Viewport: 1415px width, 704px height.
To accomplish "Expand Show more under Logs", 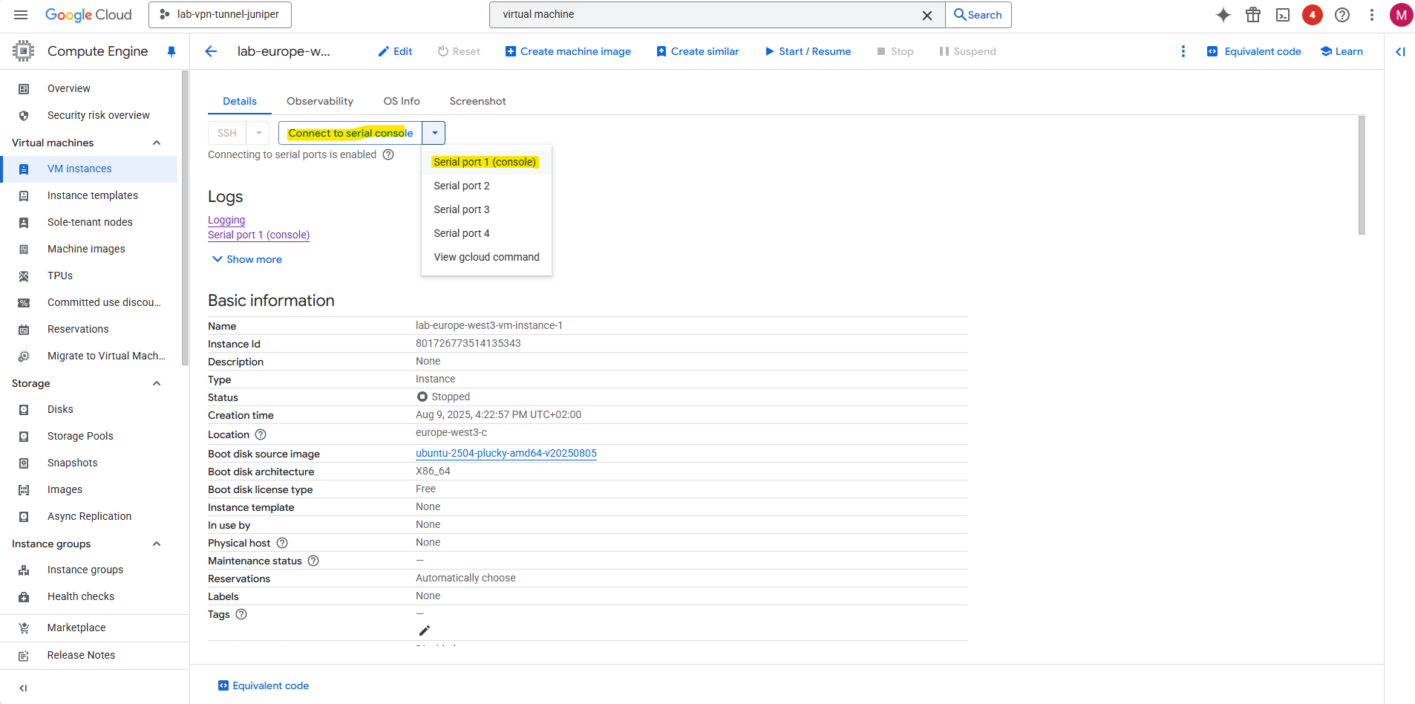I will click(x=247, y=259).
